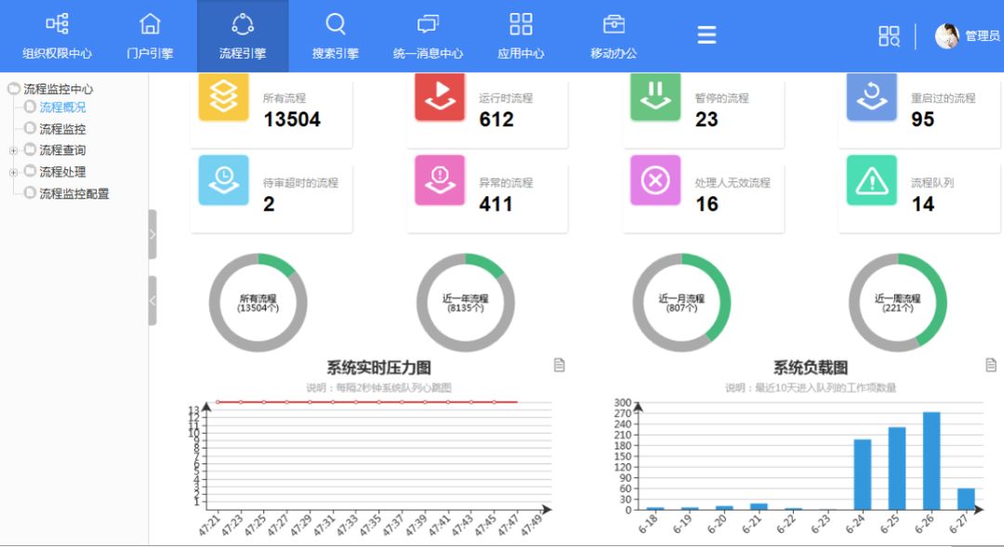Click the 流程队列 triangle alert icon
This screenshot has width=1004, height=547.
[871, 180]
